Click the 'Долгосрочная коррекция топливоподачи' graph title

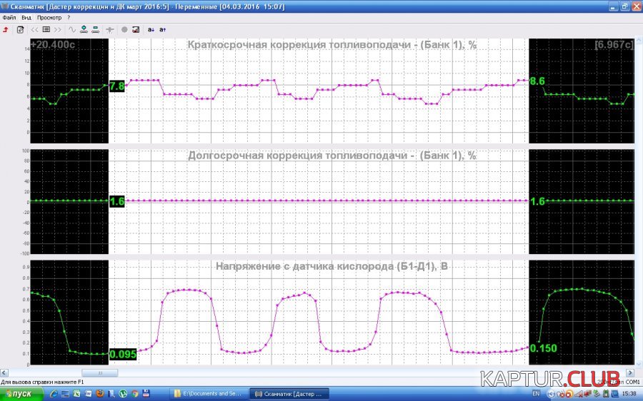(x=332, y=156)
